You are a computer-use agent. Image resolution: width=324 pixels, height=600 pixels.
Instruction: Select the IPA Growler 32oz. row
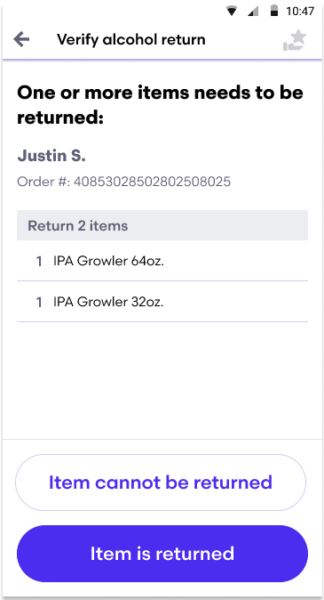[x=162, y=302]
